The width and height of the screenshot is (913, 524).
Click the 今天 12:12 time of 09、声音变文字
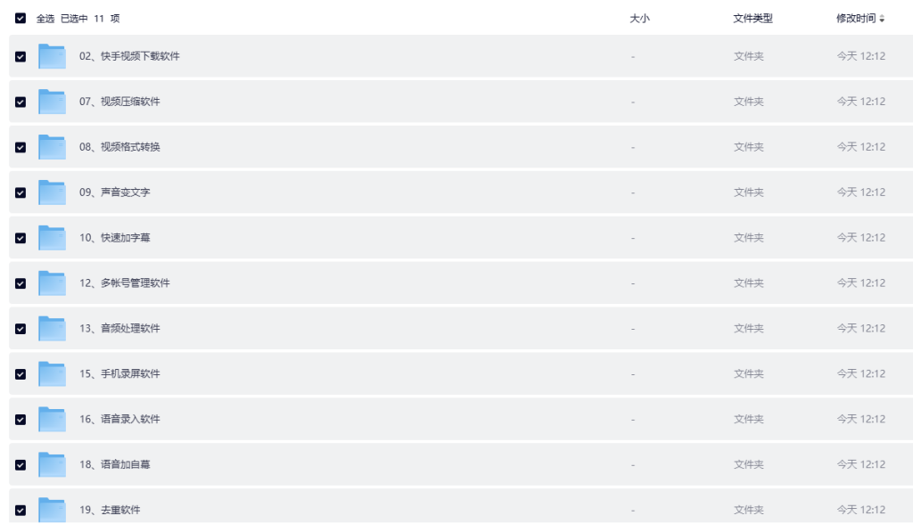(x=860, y=192)
